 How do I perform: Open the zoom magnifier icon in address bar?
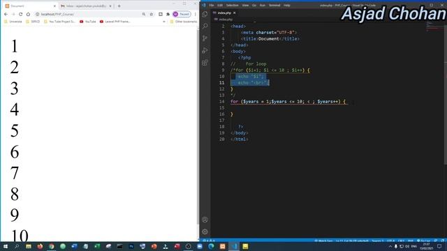coord(144,14)
